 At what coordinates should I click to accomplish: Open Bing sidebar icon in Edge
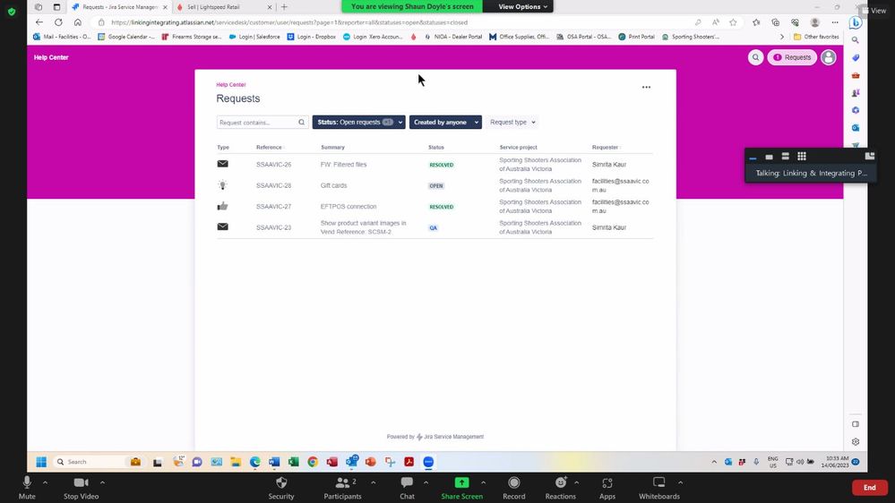(855, 22)
